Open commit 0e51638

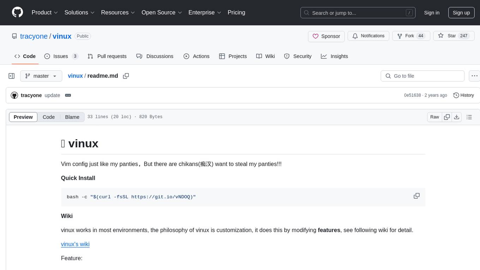point(413,95)
